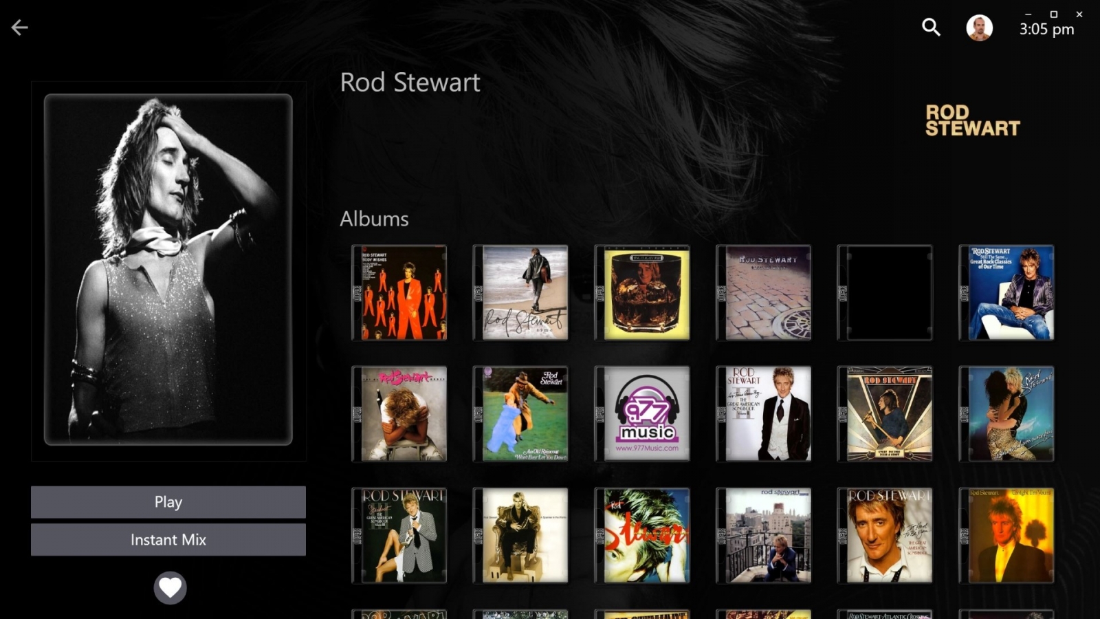The height and width of the screenshot is (619, 1100).
Task: Open Every Picture Tells a Story album
Action: 885,413
